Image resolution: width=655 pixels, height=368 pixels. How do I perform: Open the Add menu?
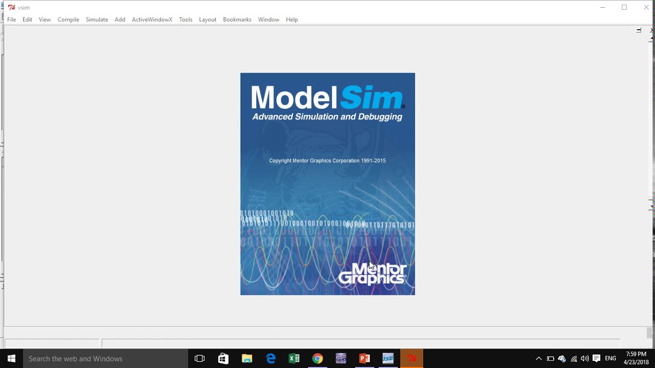(x=120, y=19)
